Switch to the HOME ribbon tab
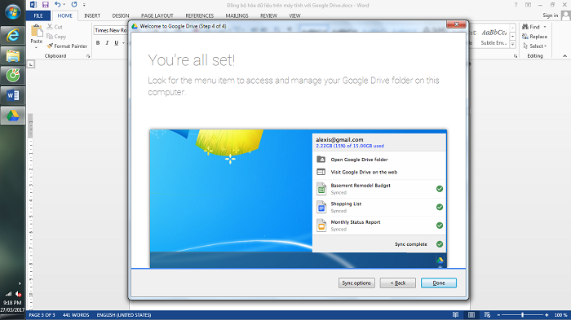 (64, 15)
